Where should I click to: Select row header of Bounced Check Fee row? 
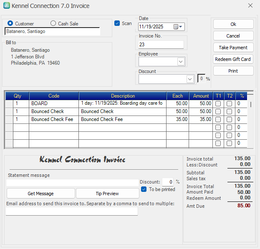9,119
